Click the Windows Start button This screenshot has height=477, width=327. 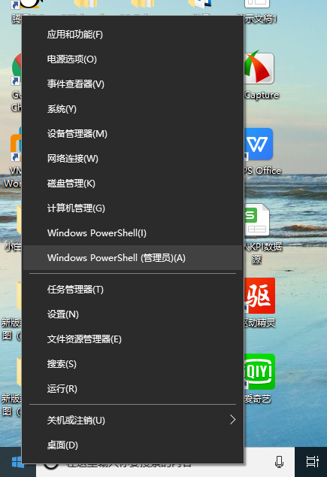click(x=17, y=462)
